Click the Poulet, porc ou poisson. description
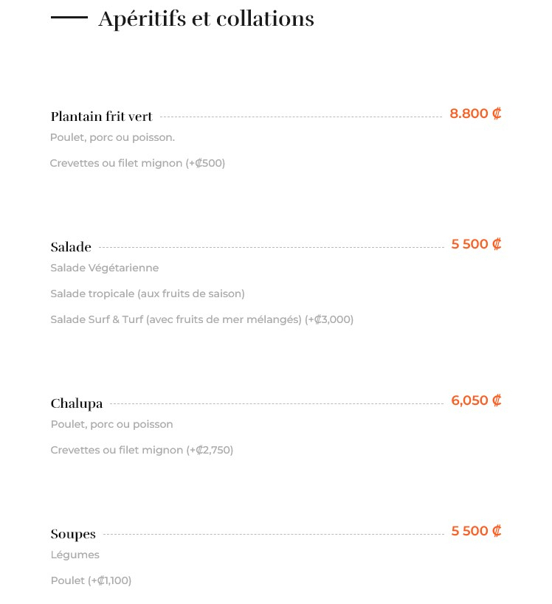Viewport: 552px width, 604px height. click(x=112, y=137)
